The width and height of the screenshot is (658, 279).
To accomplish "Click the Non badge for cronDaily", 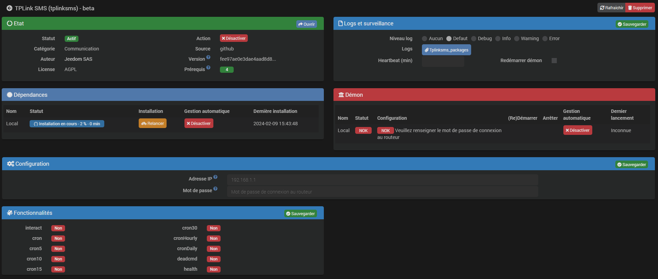I will (214, 249).
